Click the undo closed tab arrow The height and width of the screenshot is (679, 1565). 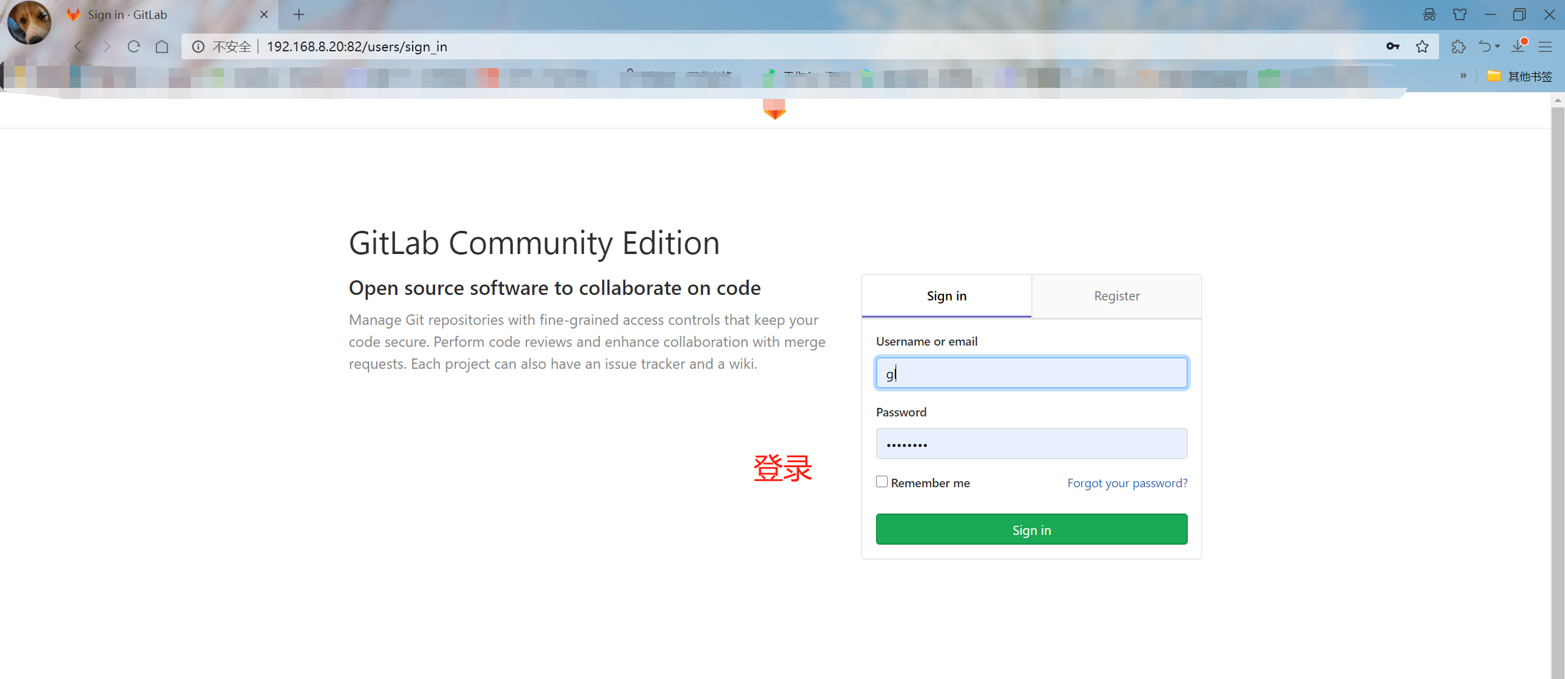click(x=1484, y=46)
